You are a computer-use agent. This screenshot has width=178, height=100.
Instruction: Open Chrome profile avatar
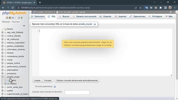170,8
